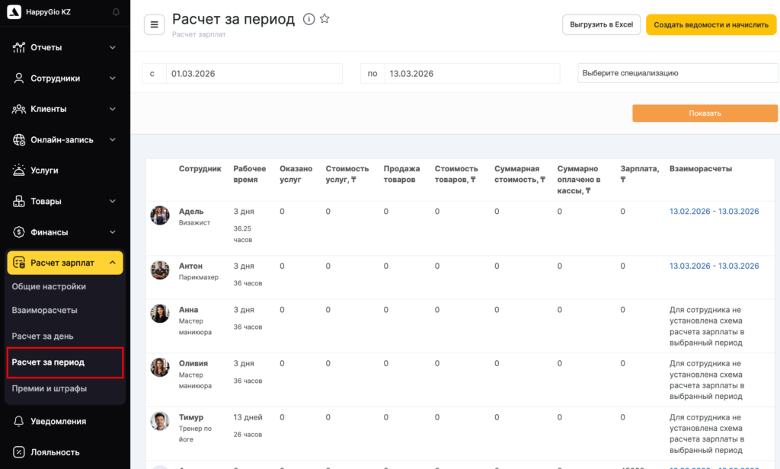Open Адель's 13.02.2026 - 13.03.2026 settlement link
The width and height of the screenshot is (780, 469).
click(714, 212)
